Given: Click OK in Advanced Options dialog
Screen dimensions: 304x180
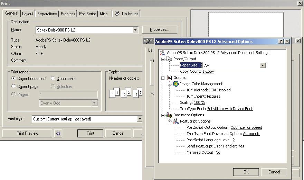Looking at the screenshot, I should pos(246,172).
